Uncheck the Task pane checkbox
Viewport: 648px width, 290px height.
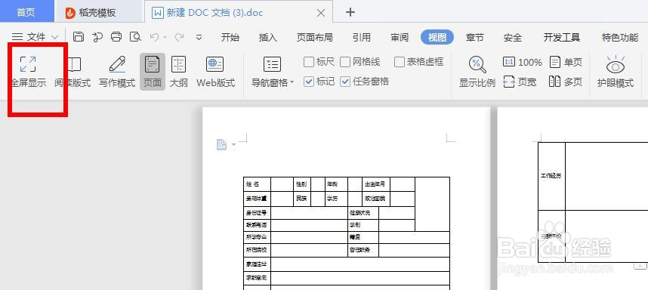(345, 82)
